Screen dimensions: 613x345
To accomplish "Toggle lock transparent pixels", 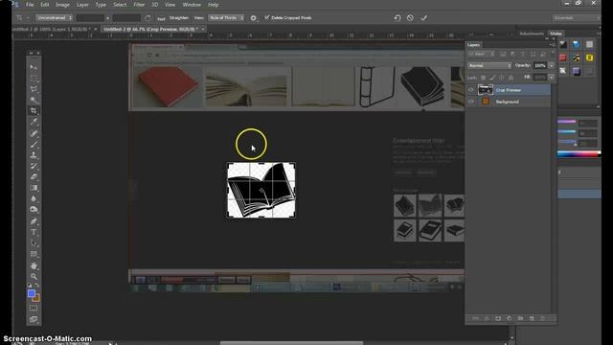I will (x=483, y=78).
